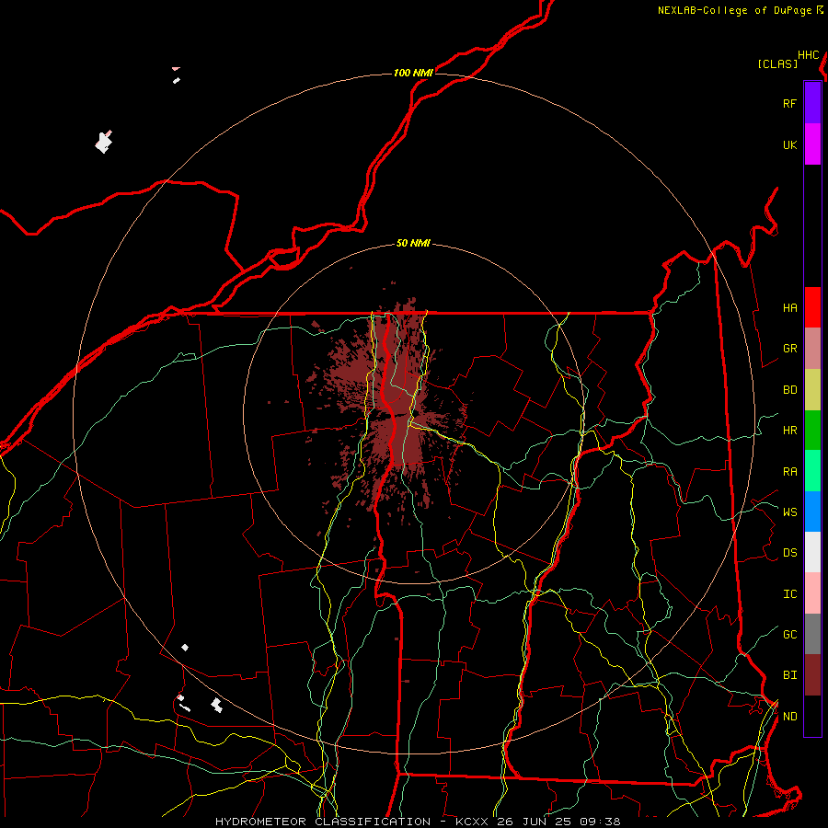Click the HR legend label
Image resolution: width=828 pixels, height=828 pixels.
(x=789, y=431)
